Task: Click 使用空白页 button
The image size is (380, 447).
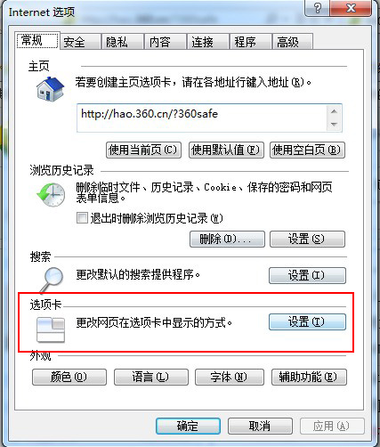Action: pyautogui.click(x=307, y=150)
